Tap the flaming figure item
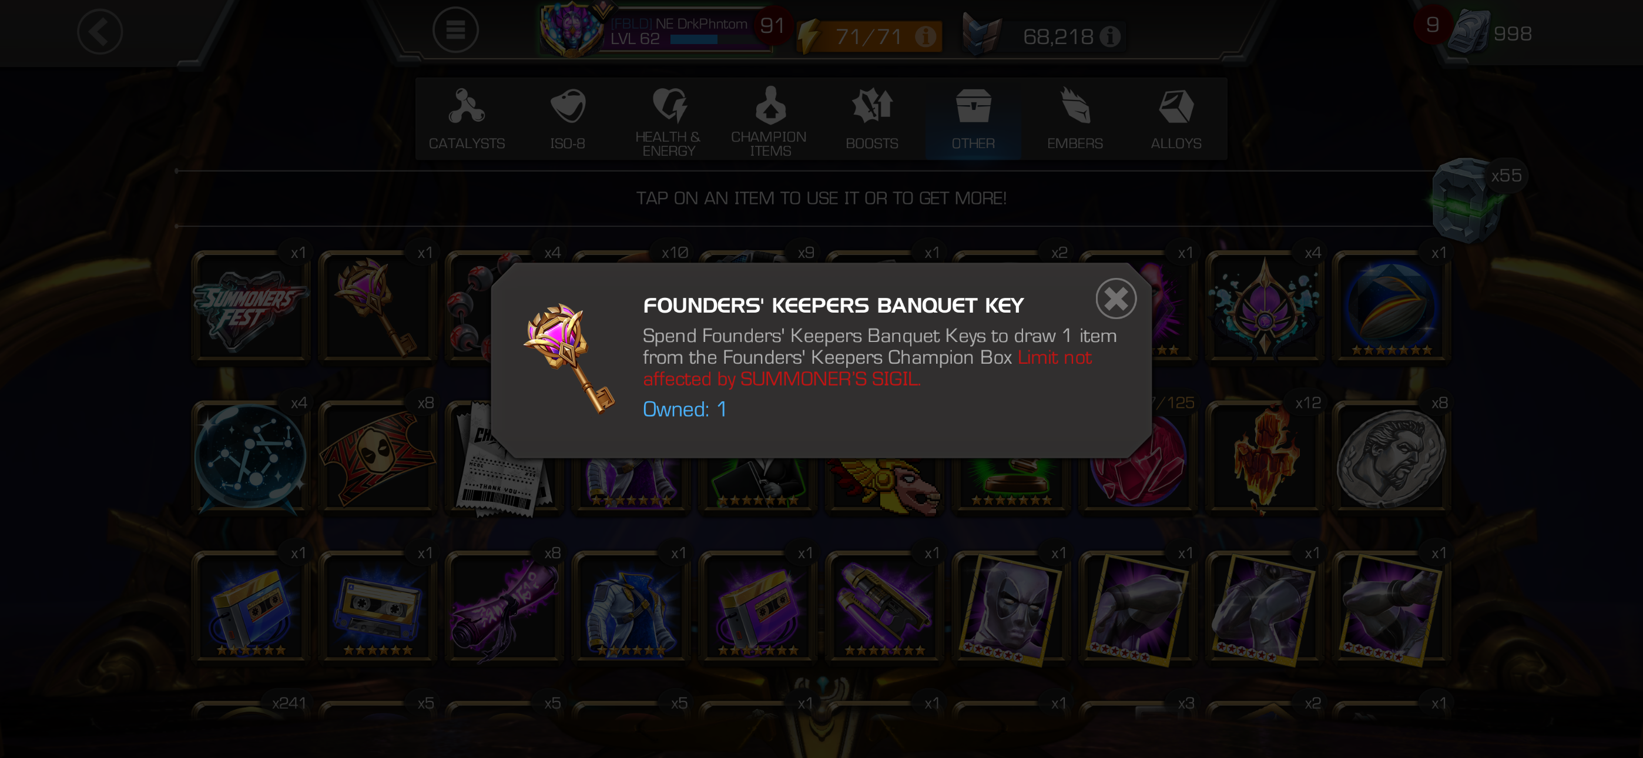 pyautogui.click(x=1264, y=456)
